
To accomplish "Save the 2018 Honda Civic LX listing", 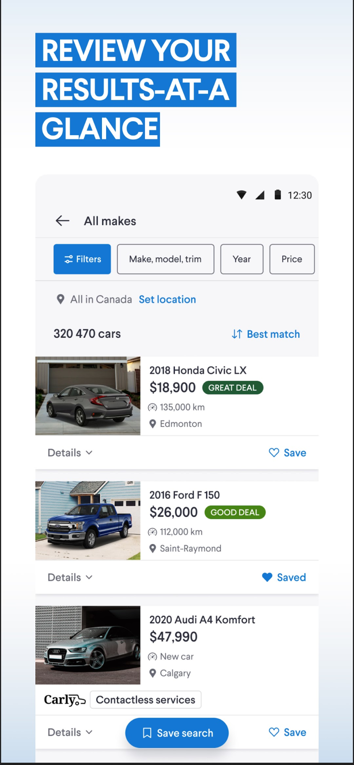I will [x=287, y=453].
